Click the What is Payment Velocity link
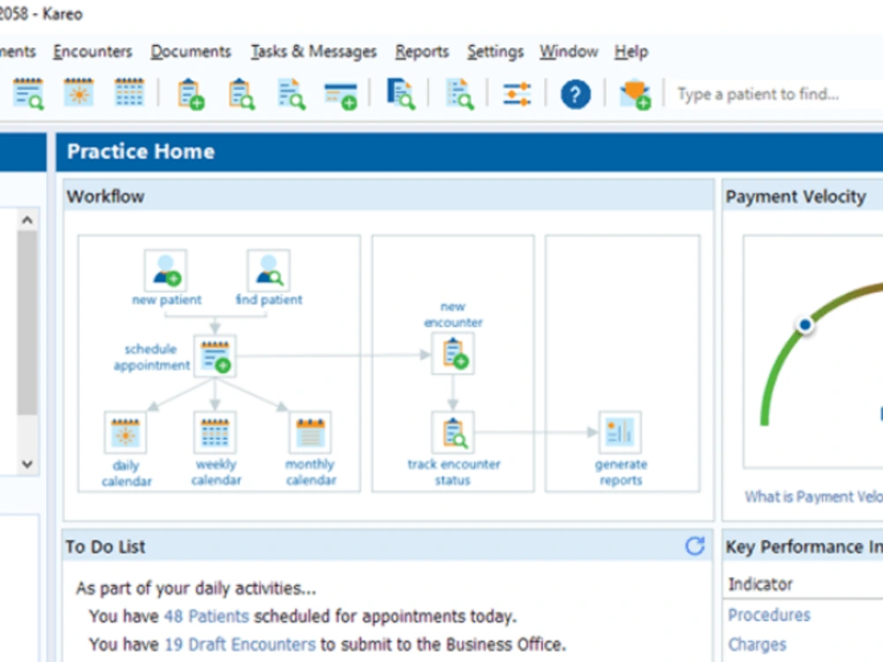 (813, 496)
